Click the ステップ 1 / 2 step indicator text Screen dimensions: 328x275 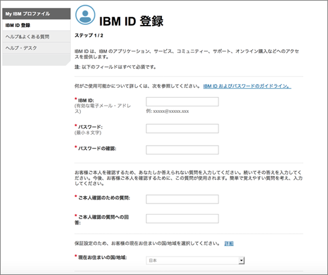point(89,35)
